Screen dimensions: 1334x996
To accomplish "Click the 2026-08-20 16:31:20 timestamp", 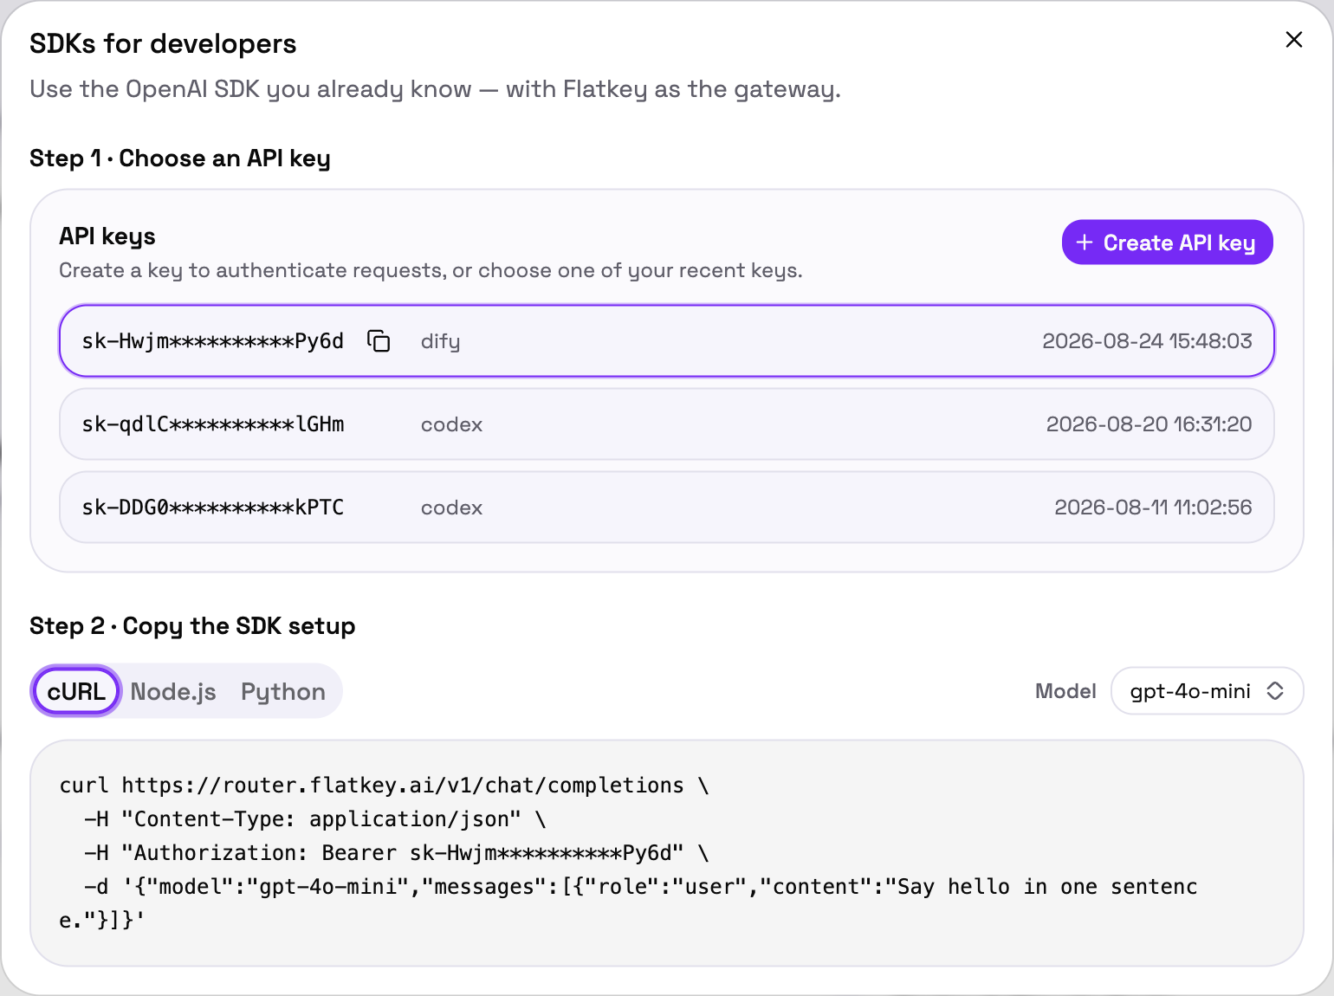I will (x=1149, y=424).
